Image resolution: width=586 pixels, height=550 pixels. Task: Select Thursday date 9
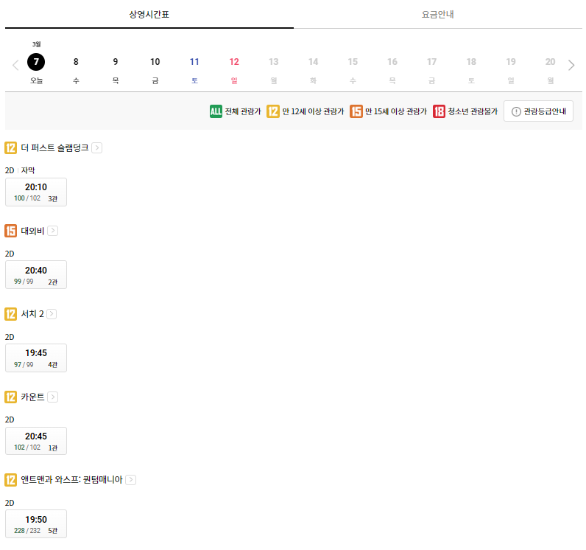click(116, 62)
